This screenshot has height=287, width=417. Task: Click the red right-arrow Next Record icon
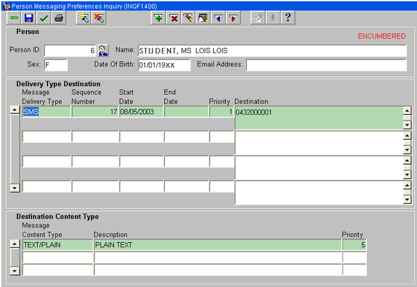233,18
